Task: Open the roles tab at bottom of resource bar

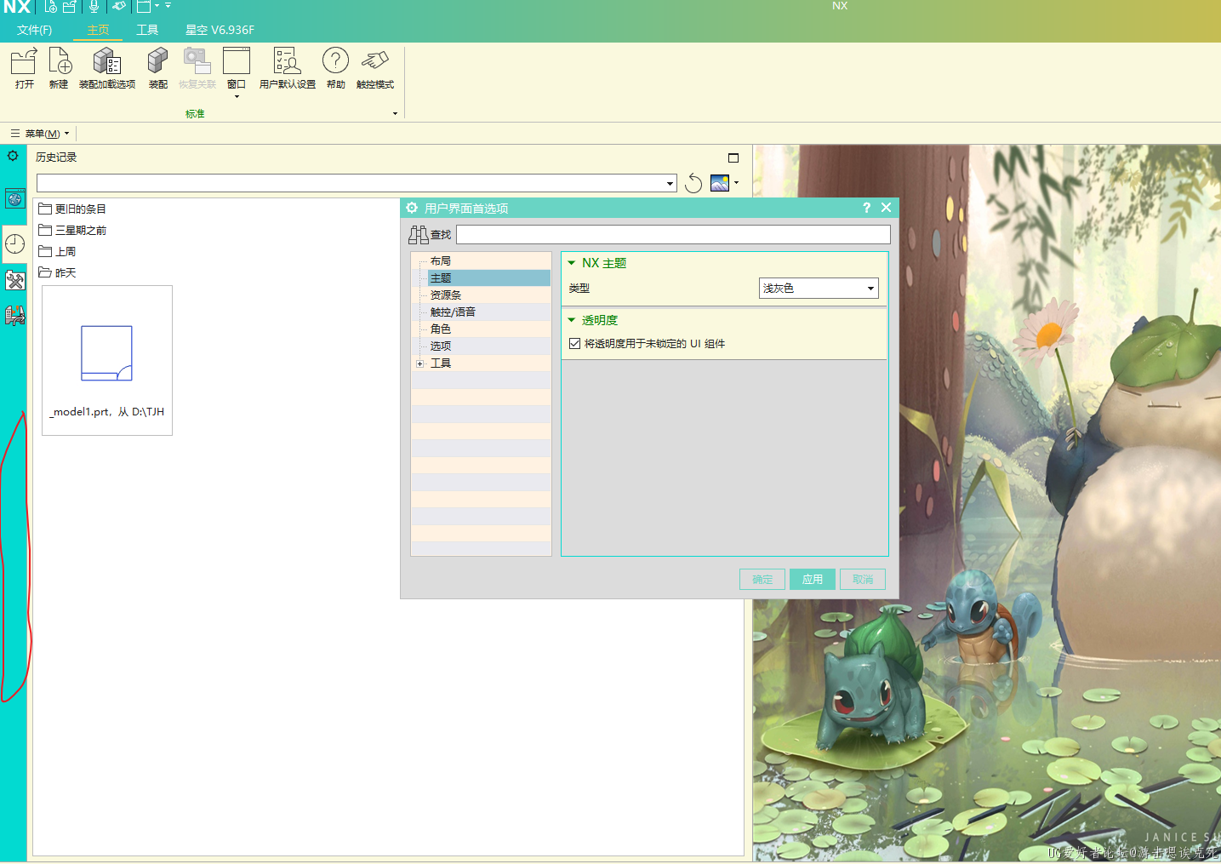Action: coord(14,316)
